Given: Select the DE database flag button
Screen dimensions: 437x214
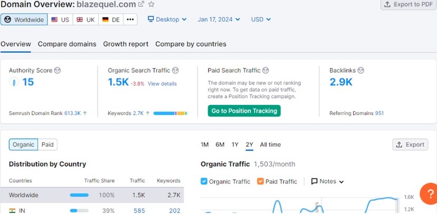Looking at the screenshot, I should tap(111, 20).
